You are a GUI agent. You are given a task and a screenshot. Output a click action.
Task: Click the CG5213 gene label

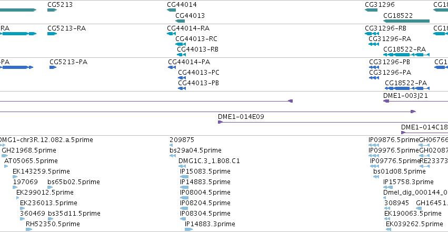tap(60, 5)
